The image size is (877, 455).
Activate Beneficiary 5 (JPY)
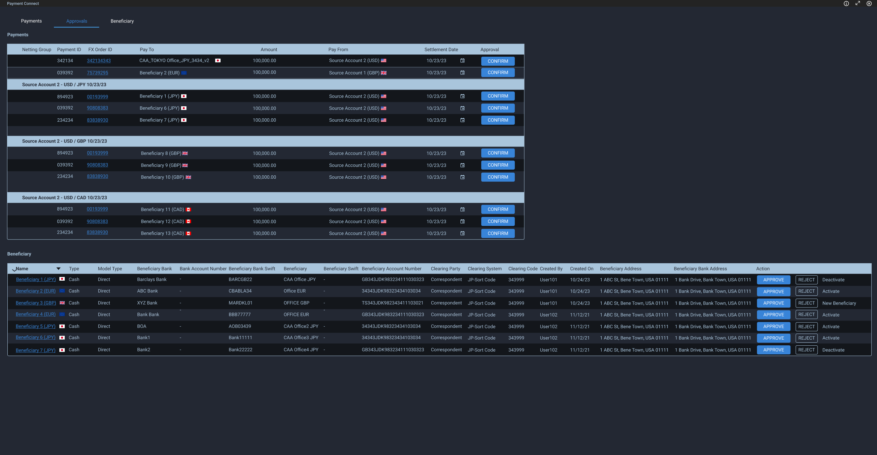pyautogui.click(x=831, y=326)
